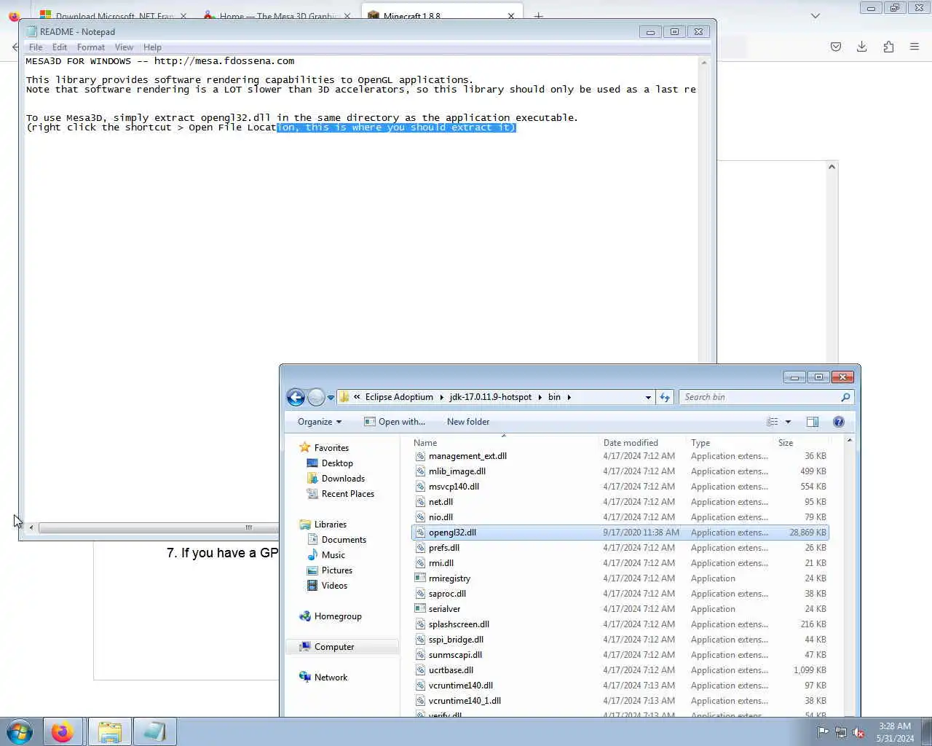Image resolution: width=932 pixels, height=746 pixels.
Task: Click the Explorer refresh button
Action: (665, 397)
